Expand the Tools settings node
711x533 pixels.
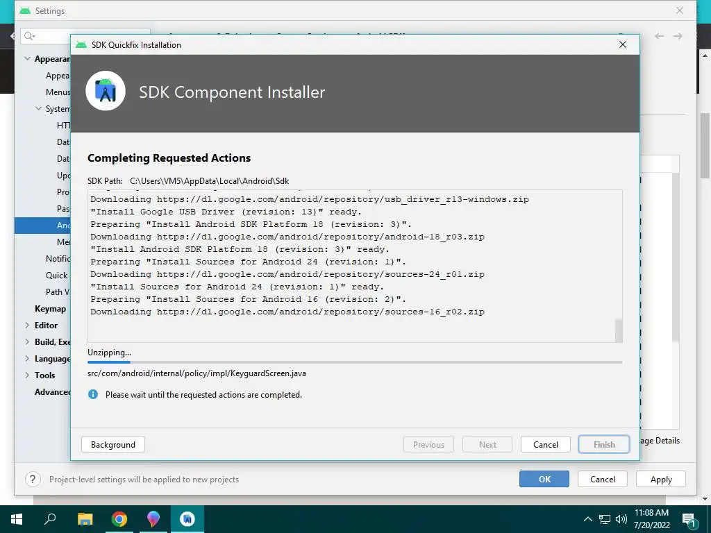[27, 375]
